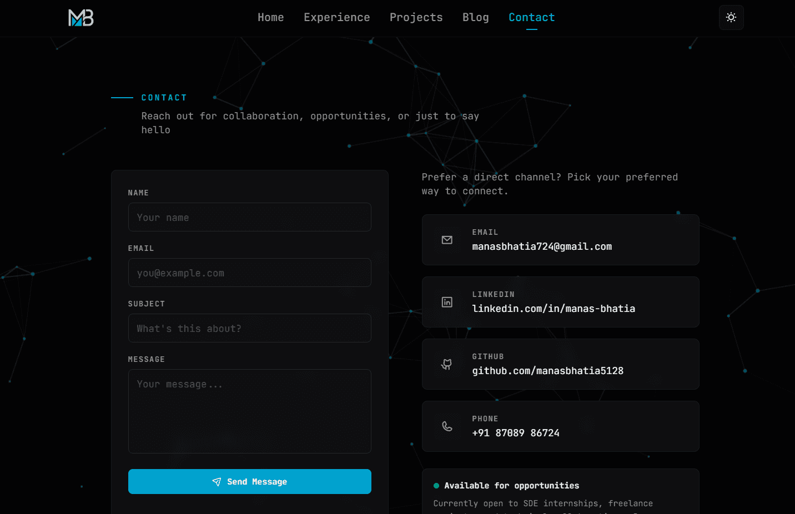Select the Contact nav item
This screenshot has width=795, height=514.
532,17
